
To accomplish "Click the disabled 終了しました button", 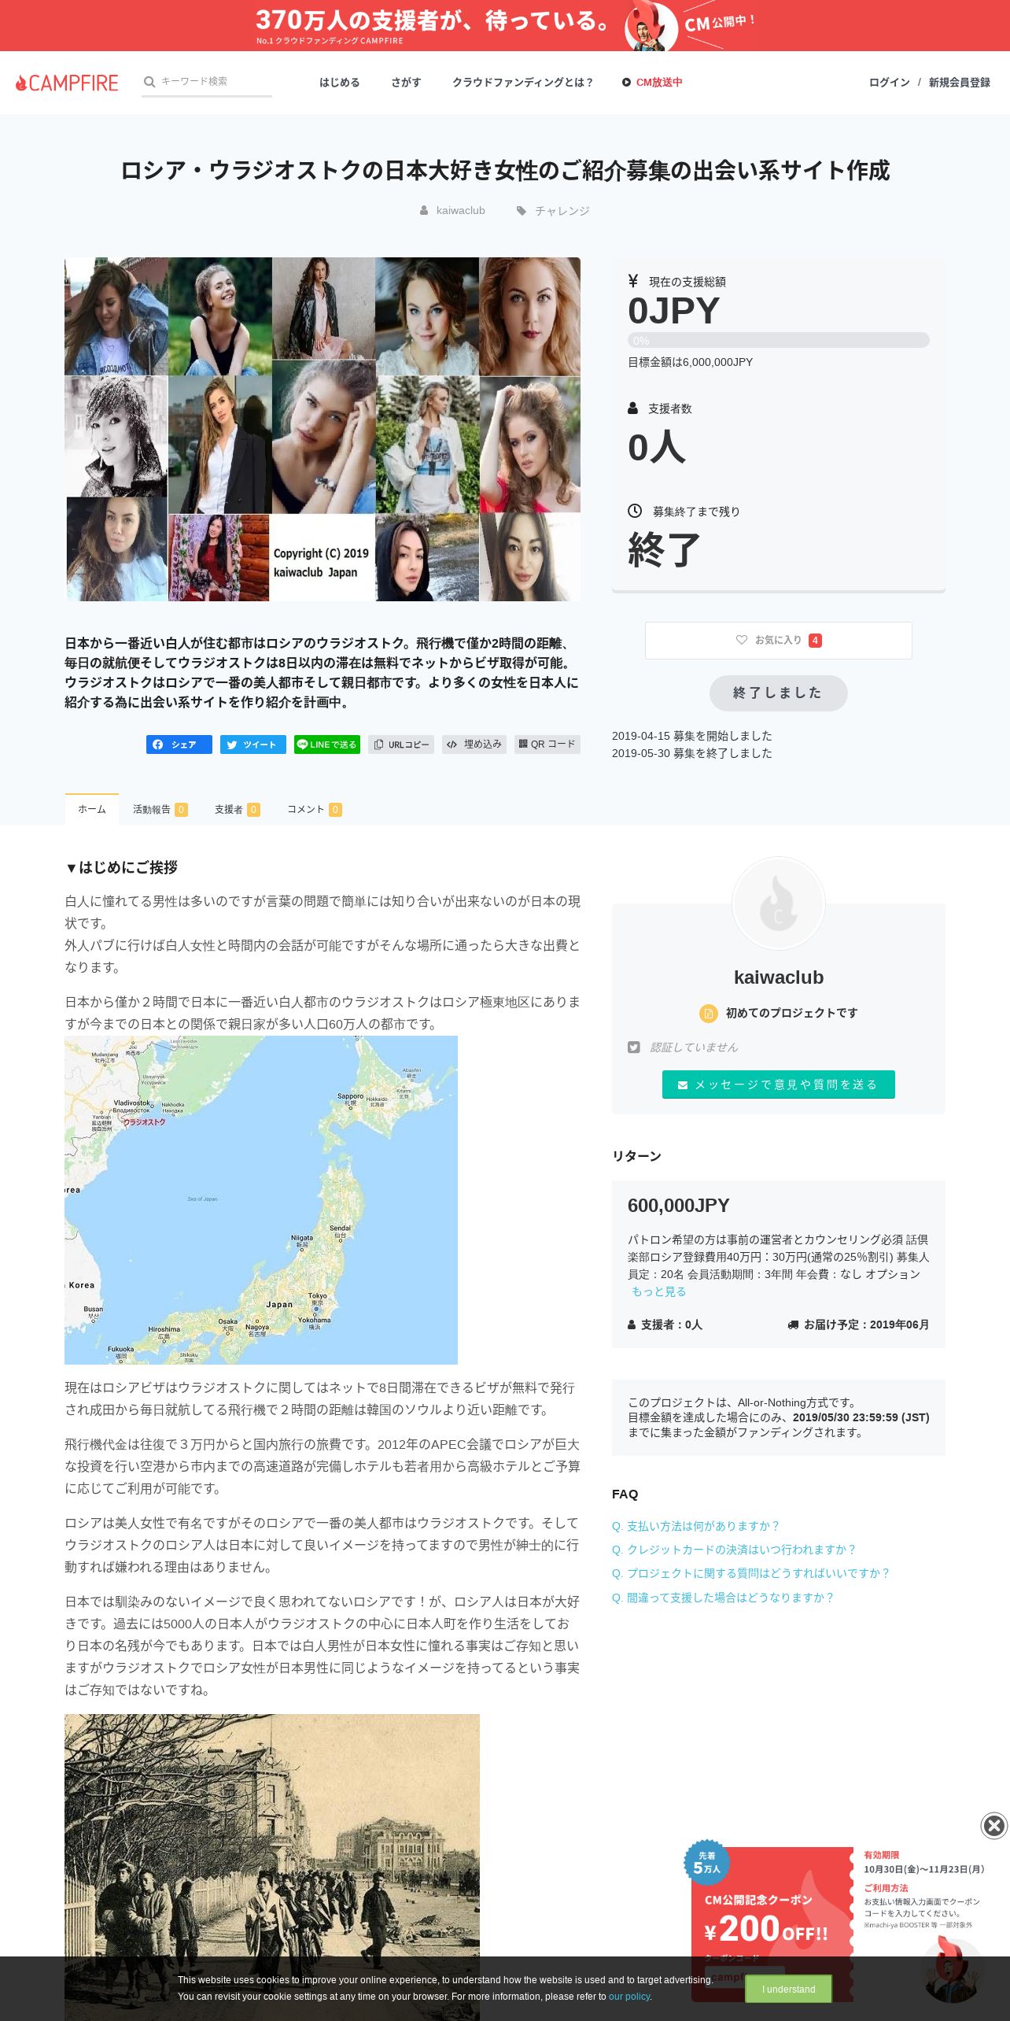I will click(778, 693).
